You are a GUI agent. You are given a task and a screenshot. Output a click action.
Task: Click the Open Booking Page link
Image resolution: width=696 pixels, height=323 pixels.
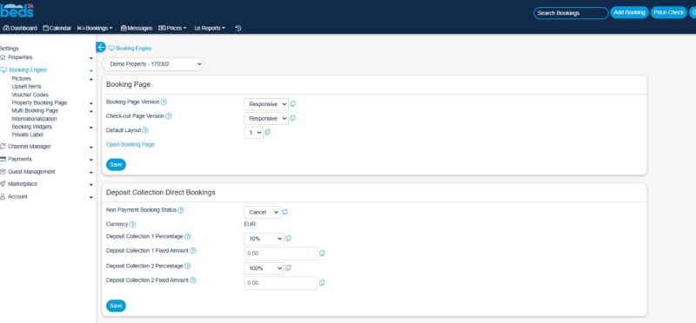[130, 144]
